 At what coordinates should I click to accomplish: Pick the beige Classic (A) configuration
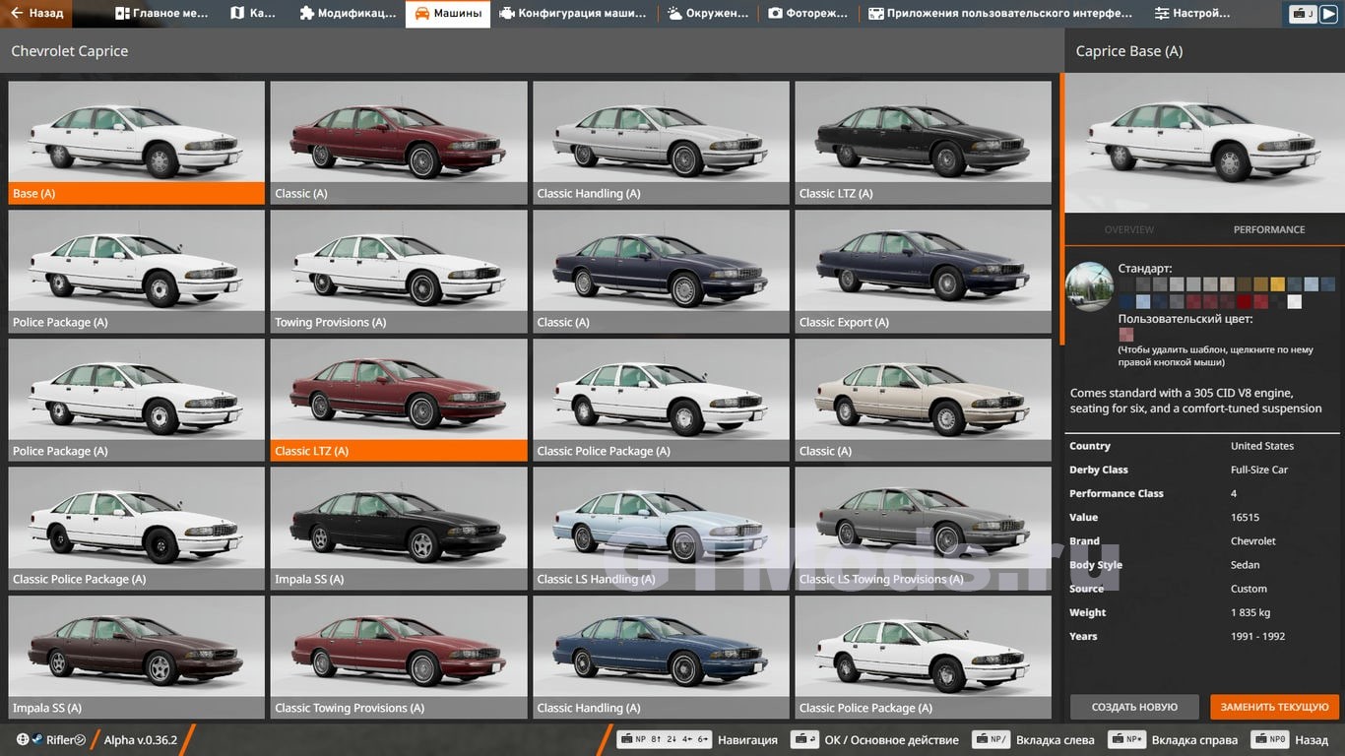point(924,400)
